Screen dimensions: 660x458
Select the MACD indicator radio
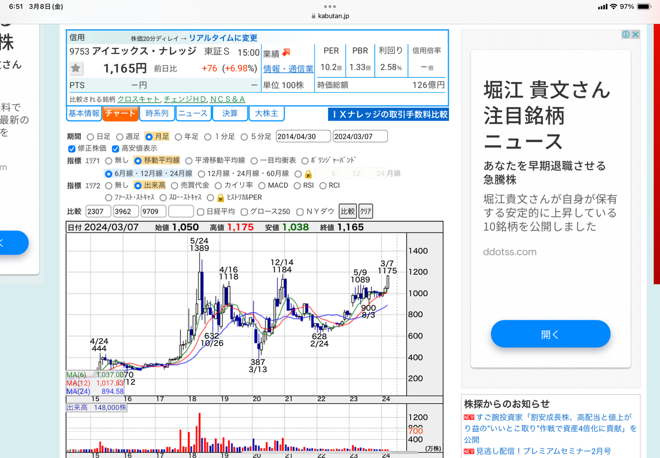pyautogui.click(x=262, y=185)
